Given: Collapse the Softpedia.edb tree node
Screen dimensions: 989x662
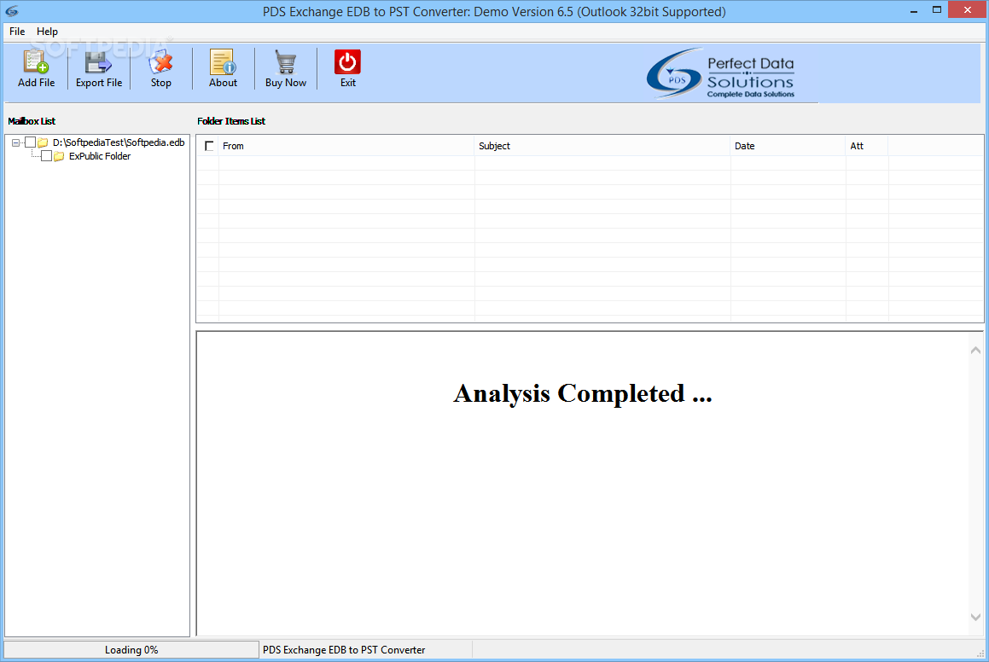Looking at the screenshot, I should coord(15,143).
